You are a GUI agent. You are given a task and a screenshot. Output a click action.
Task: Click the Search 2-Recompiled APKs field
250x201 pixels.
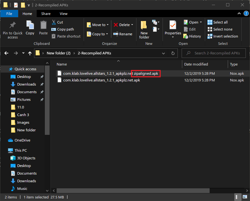coord(214,53)
